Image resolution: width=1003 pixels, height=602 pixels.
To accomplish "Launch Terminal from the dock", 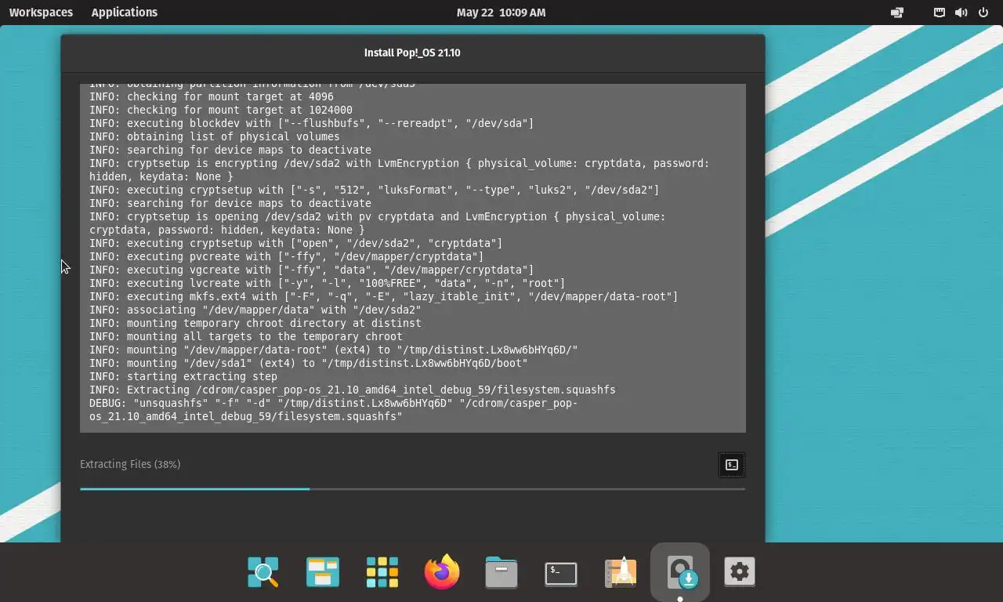I will 561,573.
